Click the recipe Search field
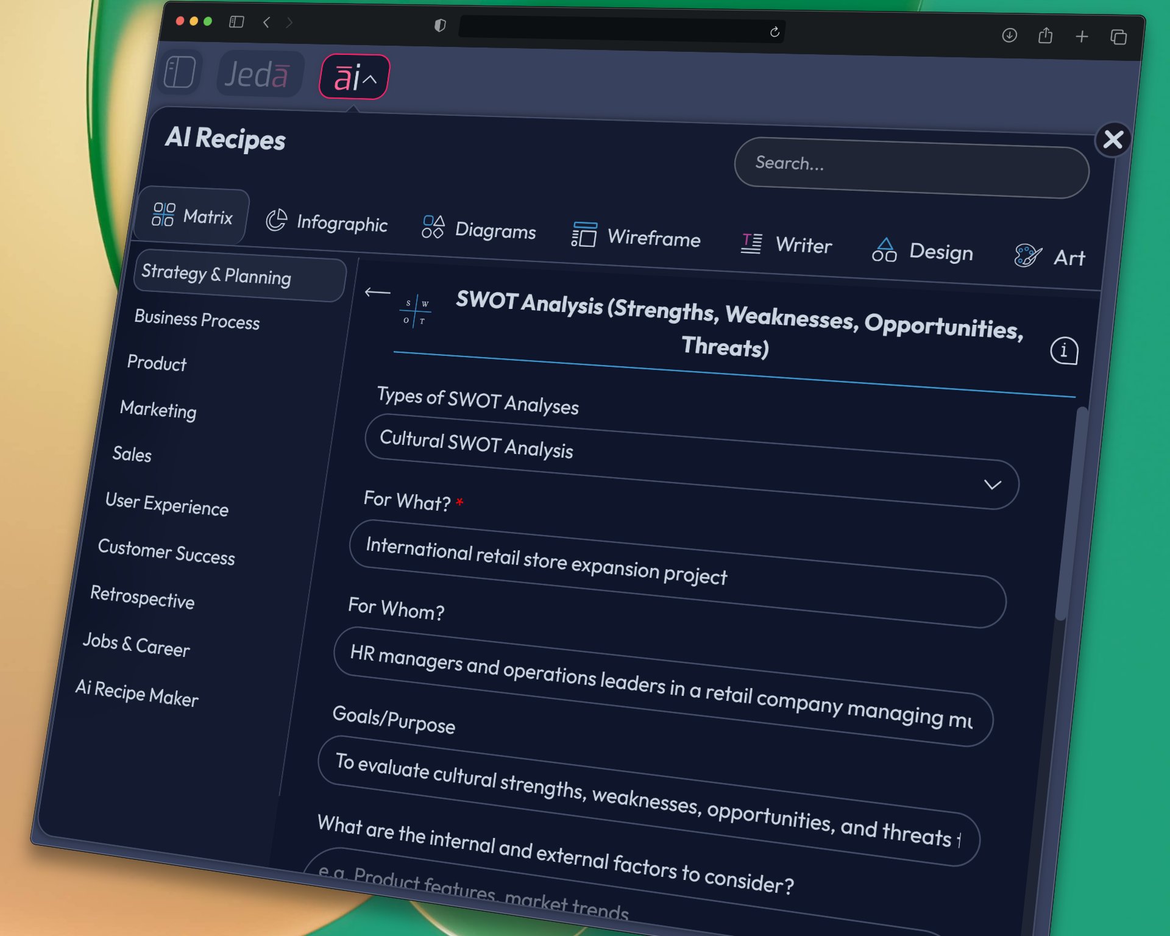This screenshot has width=1170, height=936. point(911,167)
